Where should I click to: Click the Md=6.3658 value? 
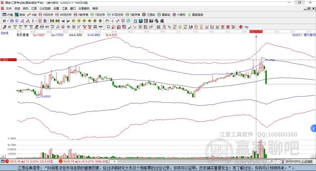pyautogui.click(x=75, y=35)
